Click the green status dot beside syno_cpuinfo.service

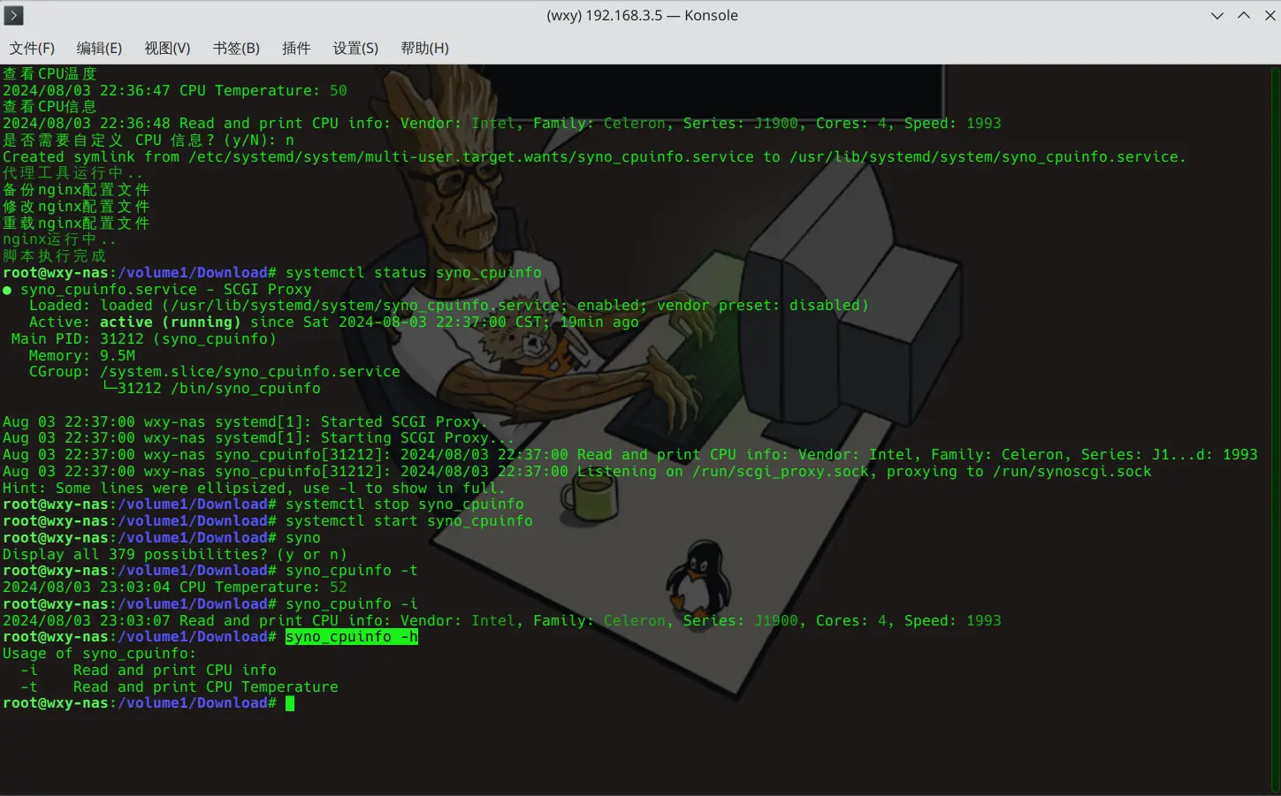[x=7, y=290]
